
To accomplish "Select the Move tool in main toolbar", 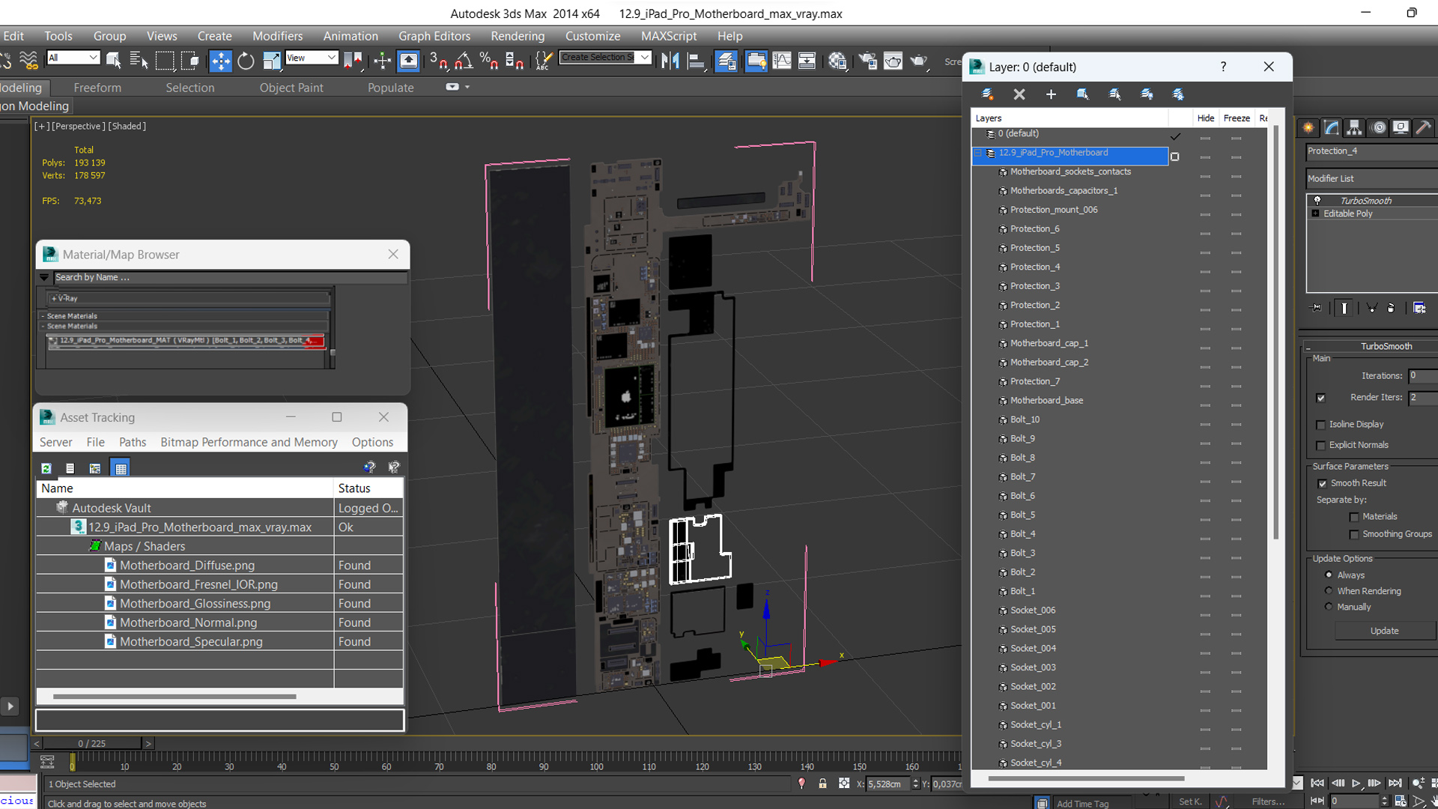I will pyautogui.click(x=220, y=61).
